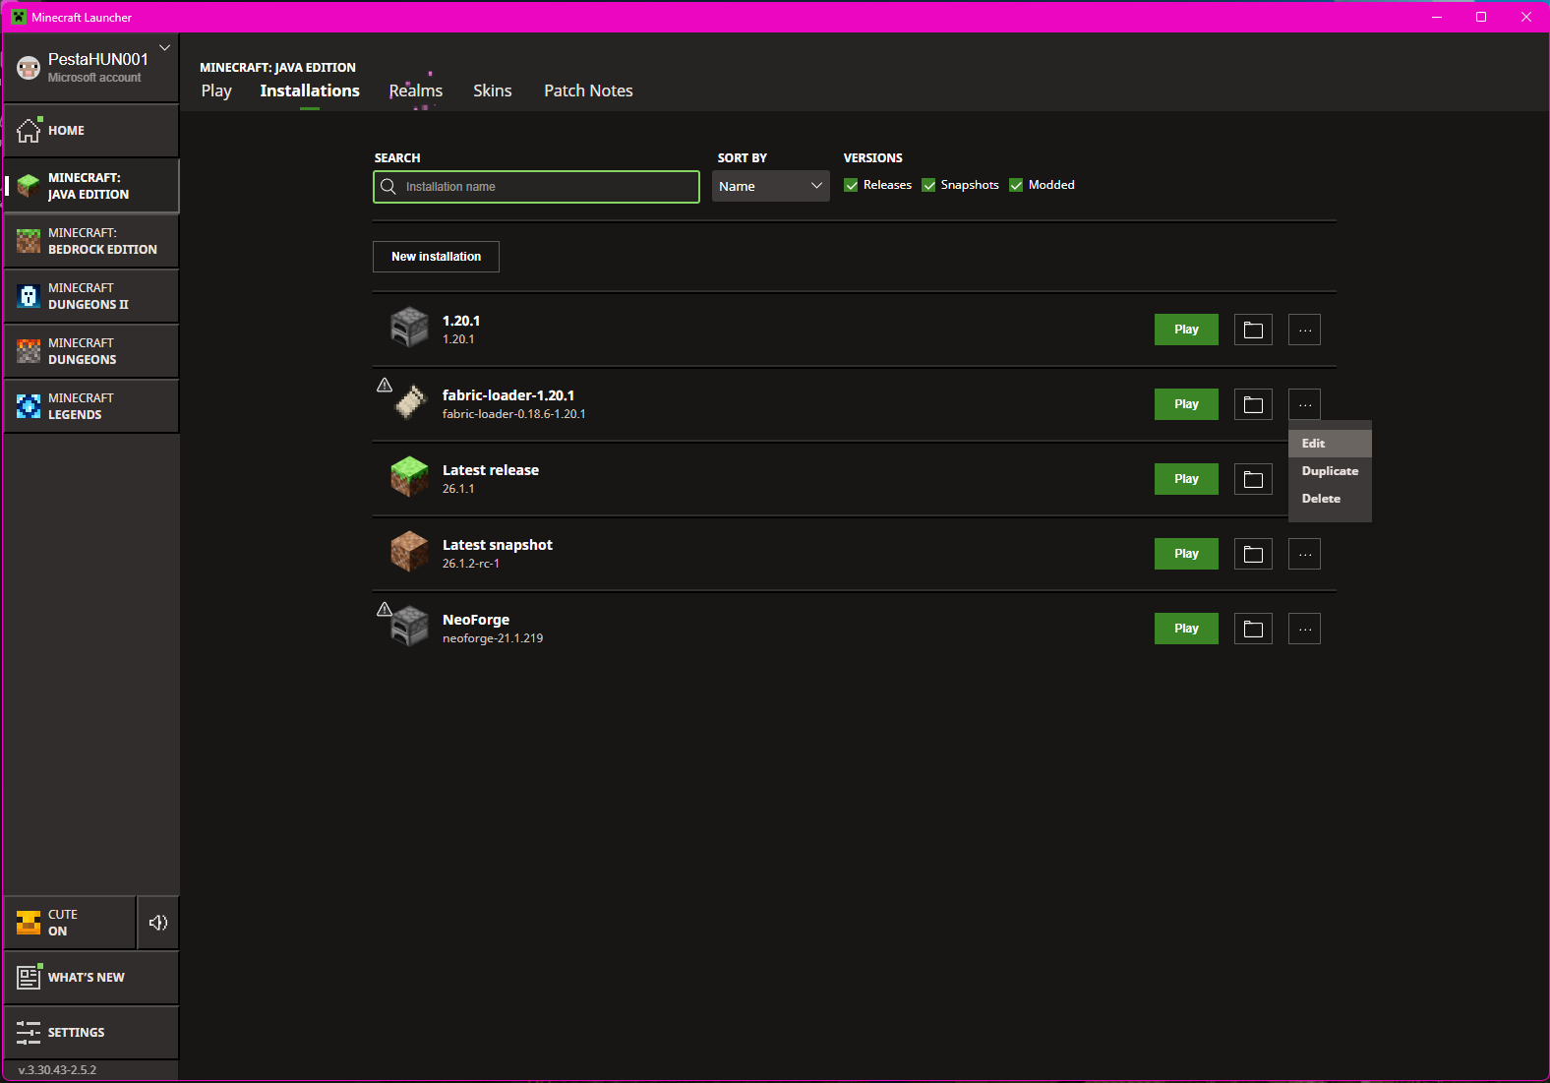Open folder for Latest snapshot installation
Image resolution: width=1550 pixels, height=1083 pixels.
tap(1253, 554)
